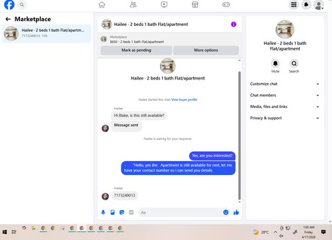This screenshot has height=240, width=332.
Task: Open the GIF picker icon
Action: click(x=131, y=212)
